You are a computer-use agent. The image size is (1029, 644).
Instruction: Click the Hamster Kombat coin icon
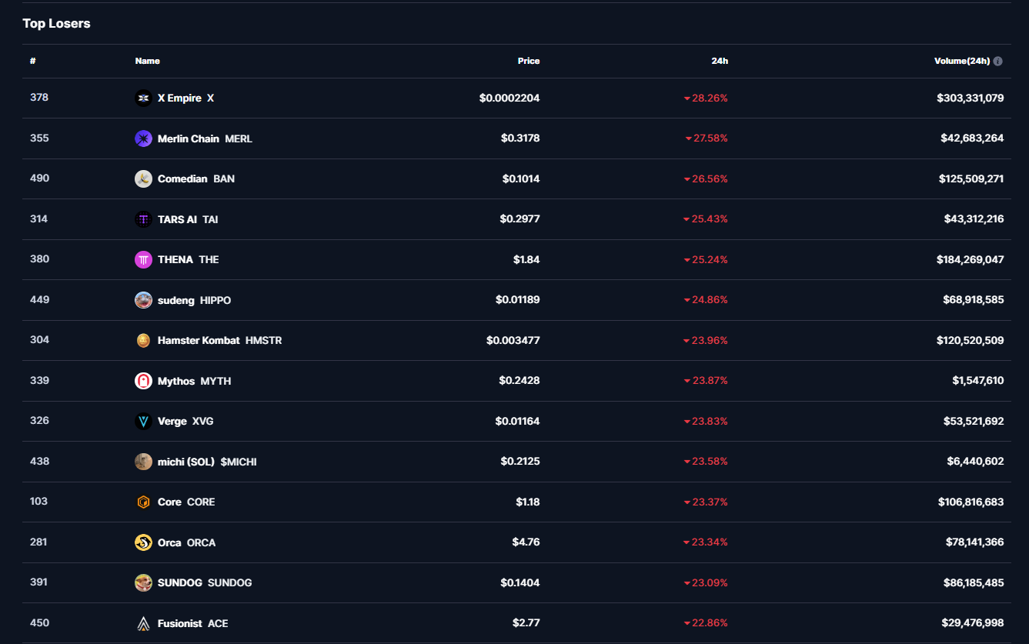coord(143,340)
